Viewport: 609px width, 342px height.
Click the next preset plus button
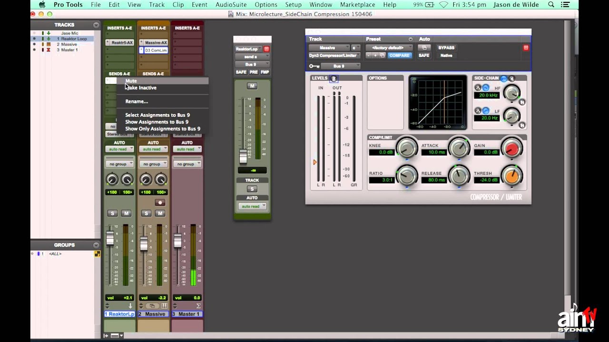click(x=375, y=56)
